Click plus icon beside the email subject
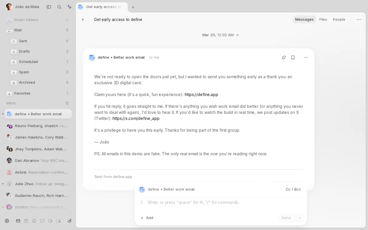368x230 pixels. (83, 20)
